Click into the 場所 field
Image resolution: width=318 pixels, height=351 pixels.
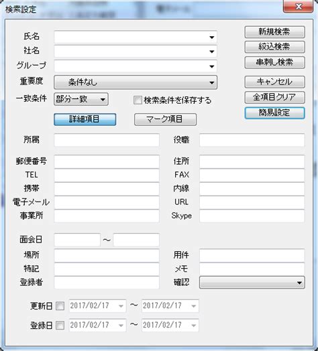click(x=107, y=255)
